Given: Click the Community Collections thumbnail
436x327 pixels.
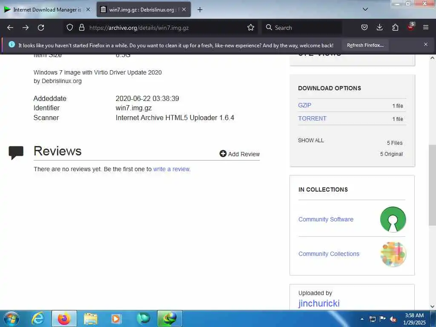Looking at the screenshot, I should coord(393,254).
